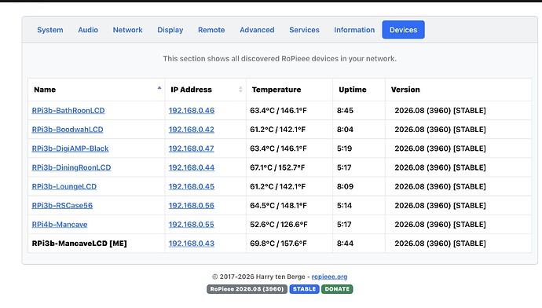Follow IP link 192.168.0.55
This screenshot has height=308, width=542.
point(192,225)
